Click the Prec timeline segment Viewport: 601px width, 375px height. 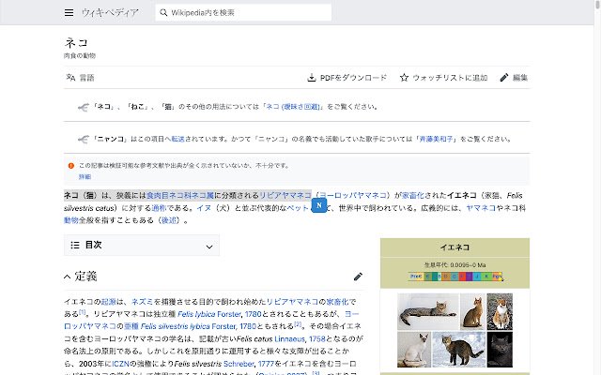point(415,277)
